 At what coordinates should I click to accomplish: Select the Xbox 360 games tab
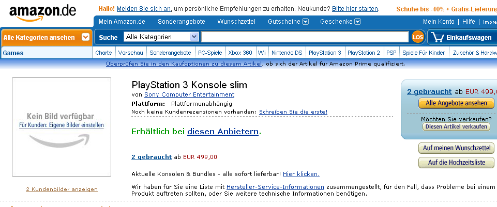(240, 53)
